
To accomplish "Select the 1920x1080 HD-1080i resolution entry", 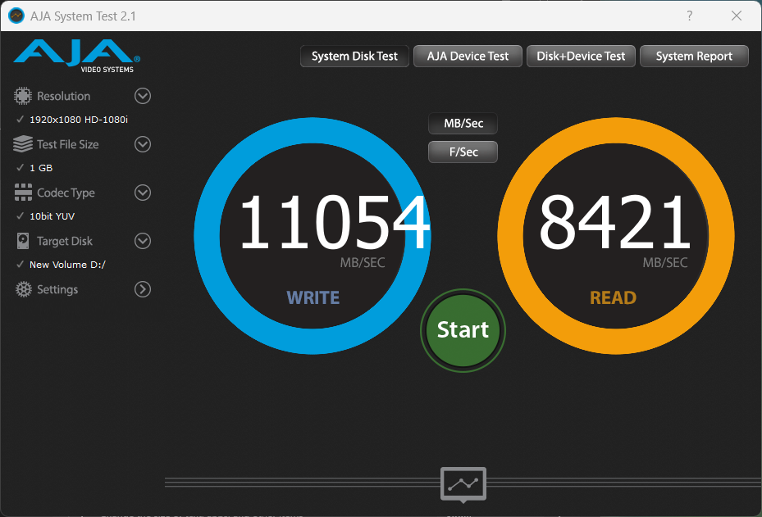I will point(79,120).
